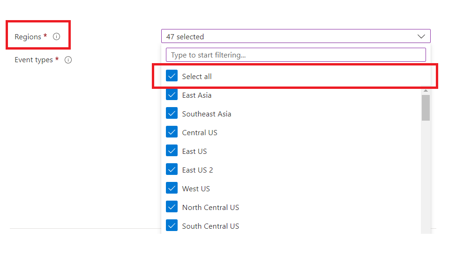Uncheck the East Asia checkbox
Viewport: 456px width, 253px height.
(x=172, y=95)
